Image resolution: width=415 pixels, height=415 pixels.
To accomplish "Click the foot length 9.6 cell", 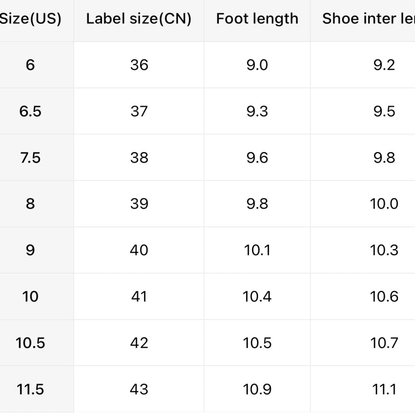I will coord(257,158).
